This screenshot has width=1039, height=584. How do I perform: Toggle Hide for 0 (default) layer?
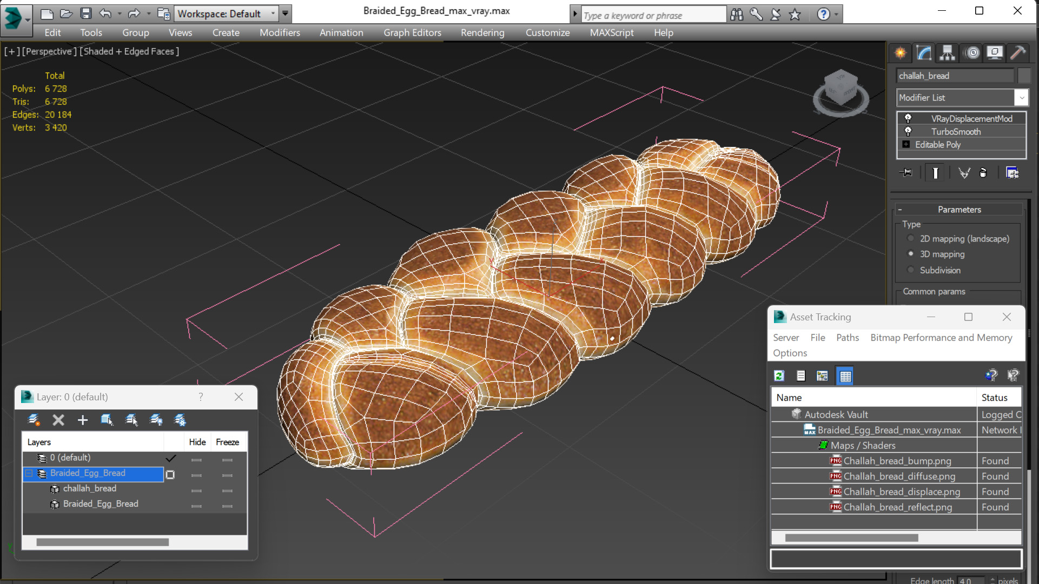(196, 460)
